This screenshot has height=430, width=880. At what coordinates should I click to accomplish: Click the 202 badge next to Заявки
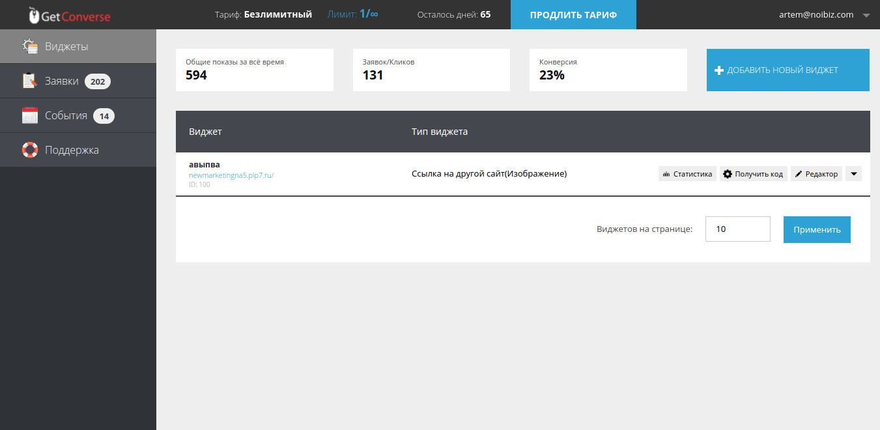tap(98, 81)
